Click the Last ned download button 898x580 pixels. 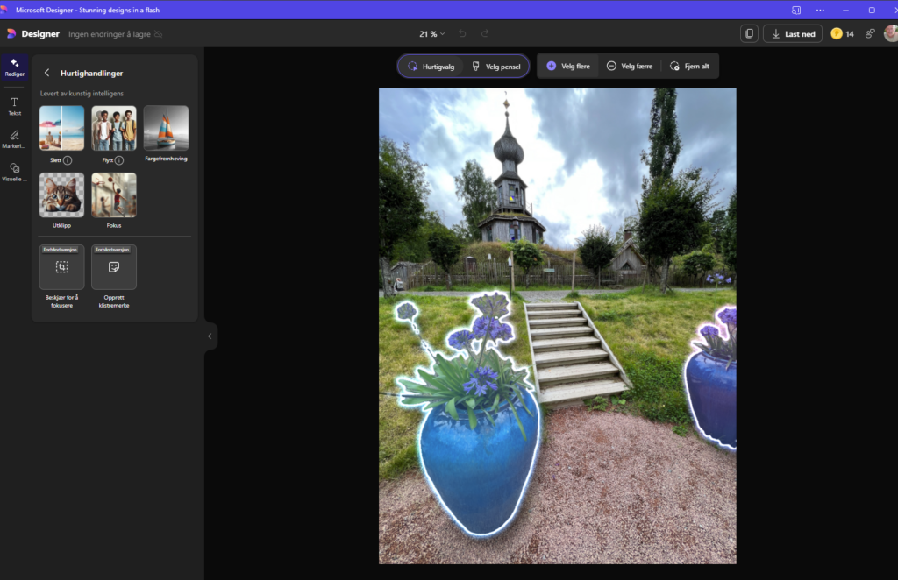tap(793, 34)
